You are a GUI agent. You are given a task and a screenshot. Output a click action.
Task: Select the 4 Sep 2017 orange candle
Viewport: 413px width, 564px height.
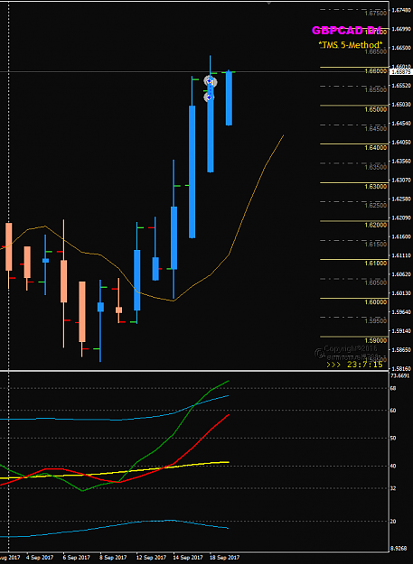(27, 263)
